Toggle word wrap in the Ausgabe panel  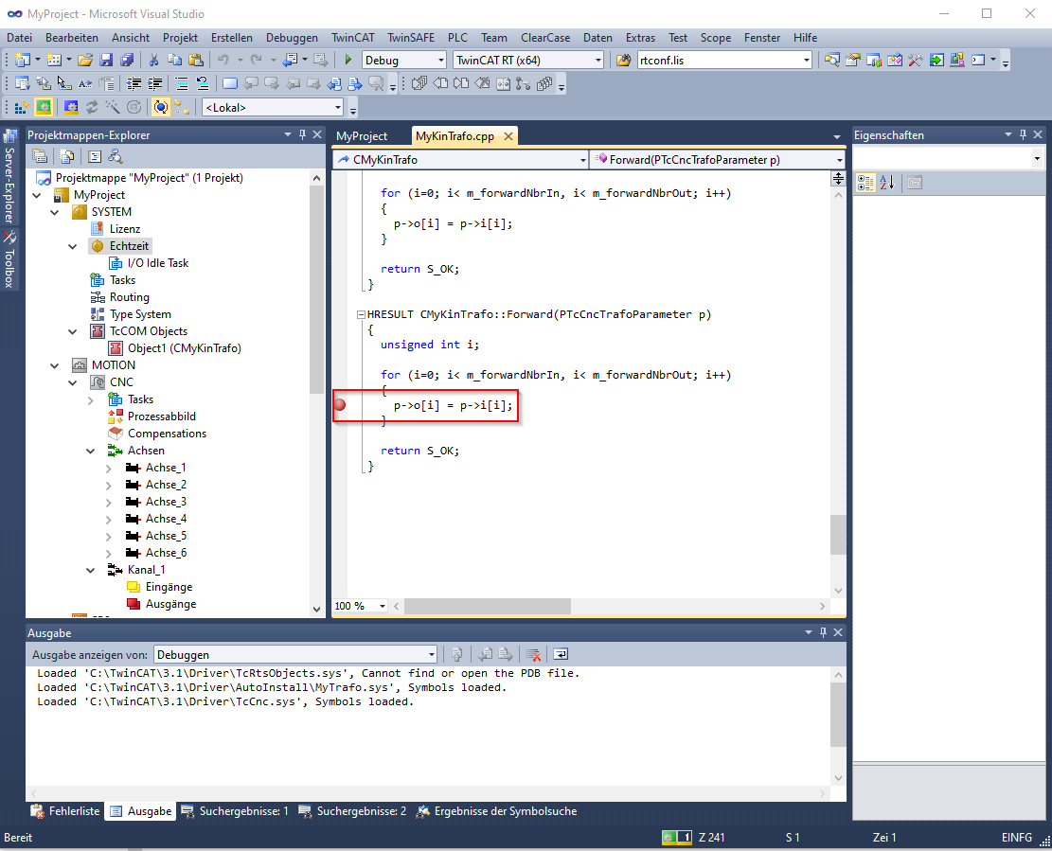561,654
